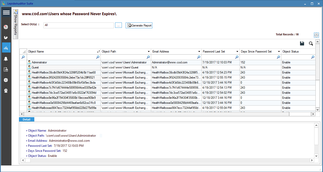The width and height of the screenshot is (323, 172).
Task: Open the alerts bell icon in sidebar
Action: click(x=6, y=59)
